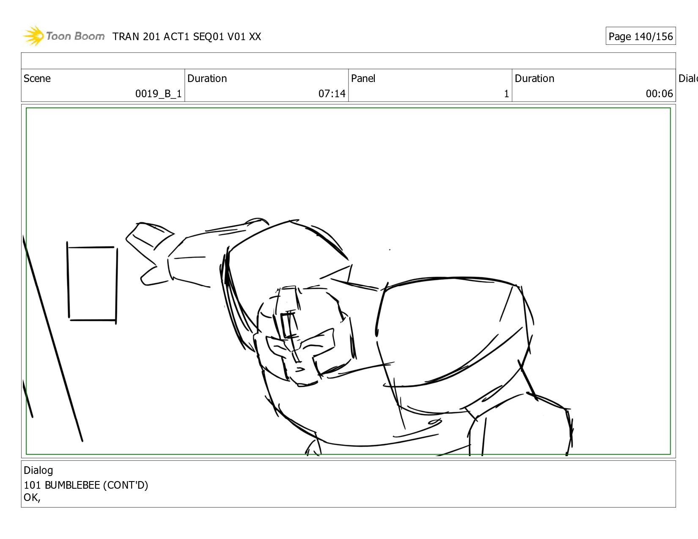This screenshot has height=539, width=698.
Task: Click the storyboard sketch panel
Action: 348,281
